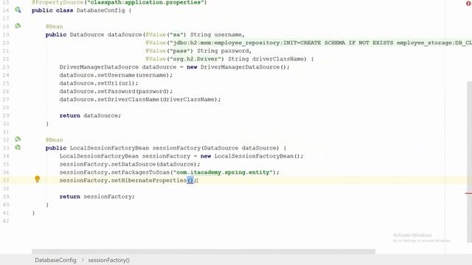The image size is (472, 265).
Task: Click the "org.h2.Driver" string value
Action: (196, 59)
